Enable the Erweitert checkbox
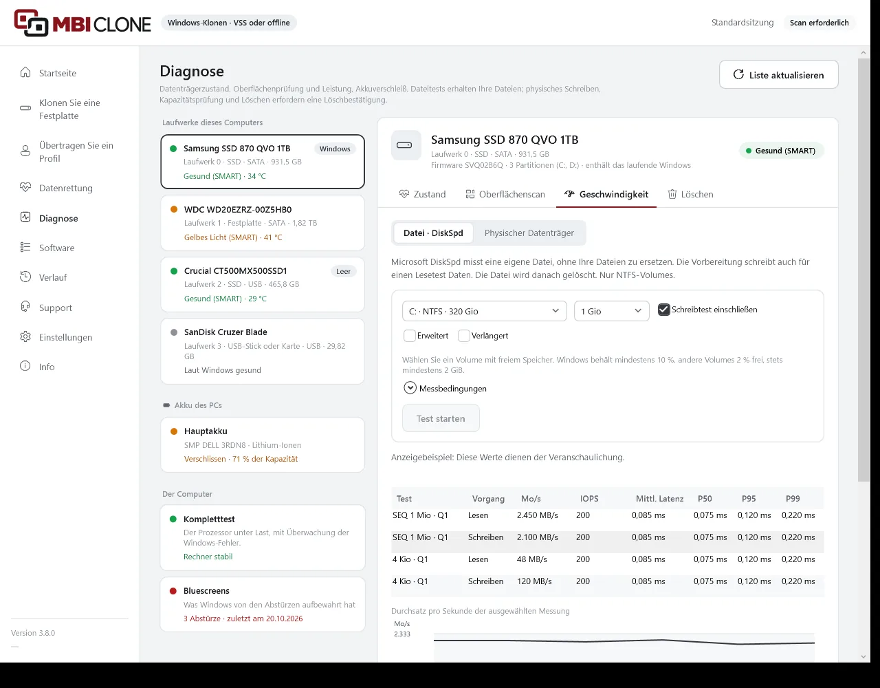The width and height of the screenshot is (880, 688). 409,336
